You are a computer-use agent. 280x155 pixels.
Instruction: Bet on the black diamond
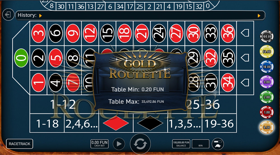[150, 123]
